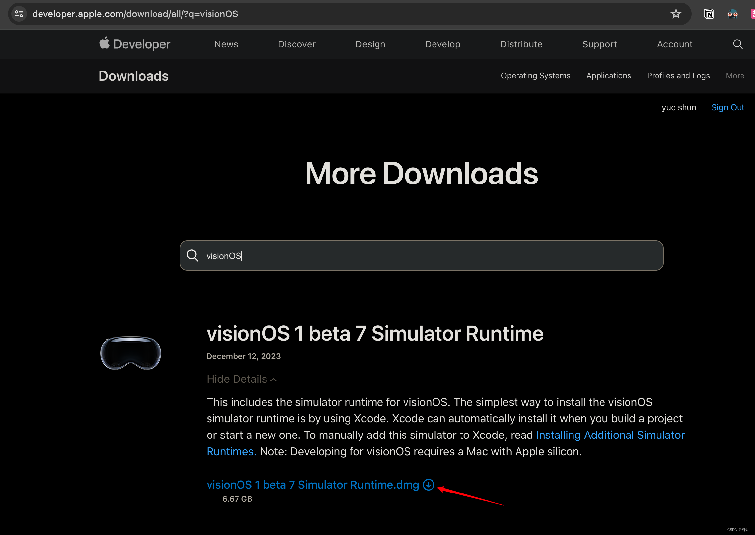Screen dimensions: 755x535
Task: Click the download arrow icon next to dmg file
Action: click(x=428, y=485)
